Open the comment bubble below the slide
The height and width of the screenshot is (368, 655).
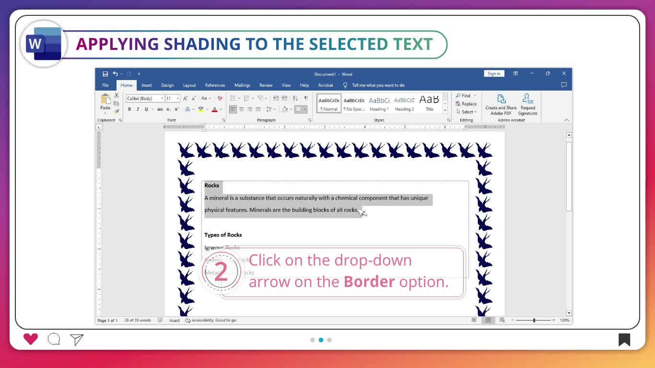point(54,339)
